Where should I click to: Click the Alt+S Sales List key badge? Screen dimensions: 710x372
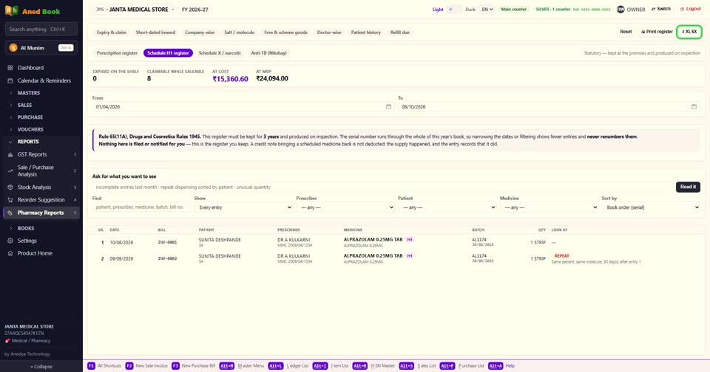point(407,365)
